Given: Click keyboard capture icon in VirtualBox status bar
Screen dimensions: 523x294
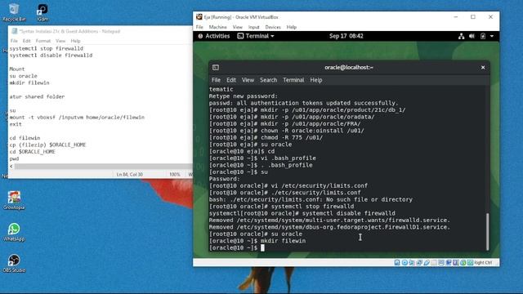Looking at the screenshot, I should point(471,263).
